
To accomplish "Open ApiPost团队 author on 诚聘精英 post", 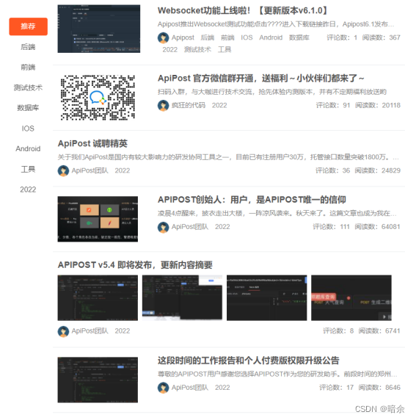I will click(x=90, y=170).
